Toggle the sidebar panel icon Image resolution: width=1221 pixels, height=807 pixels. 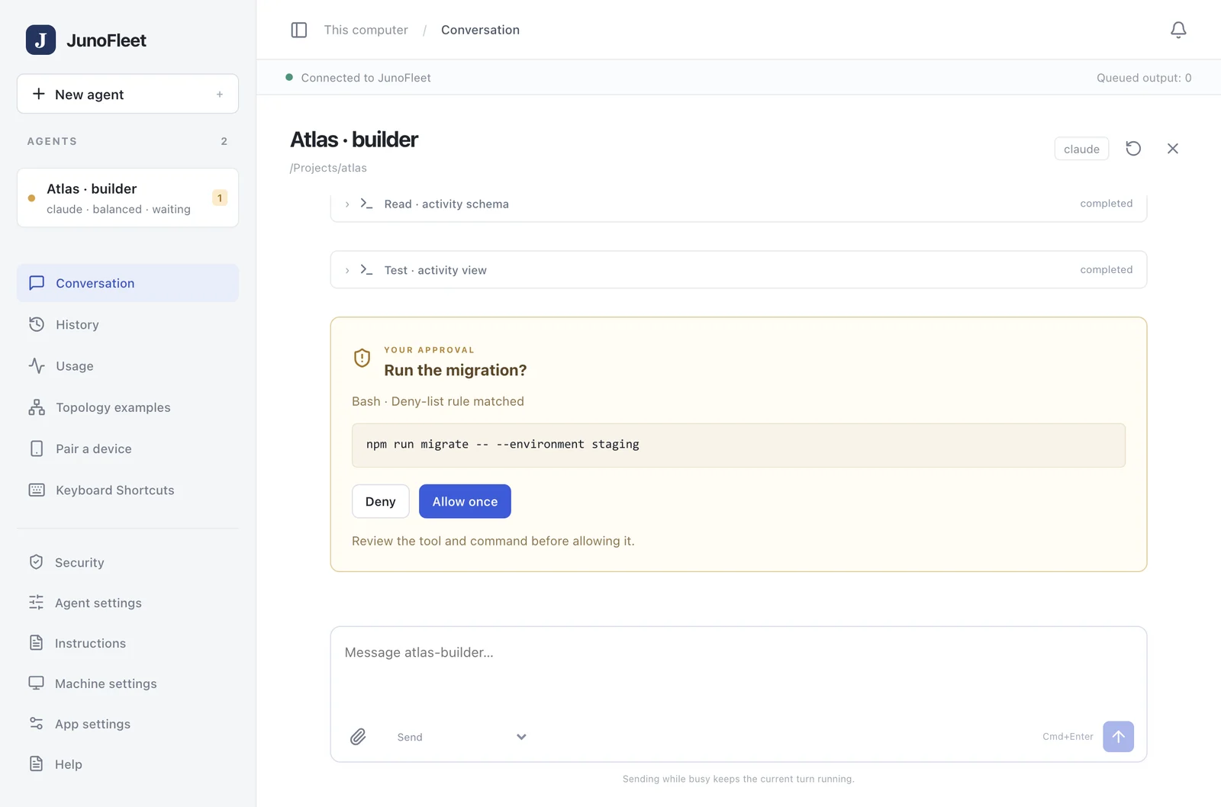pos(299,30)
